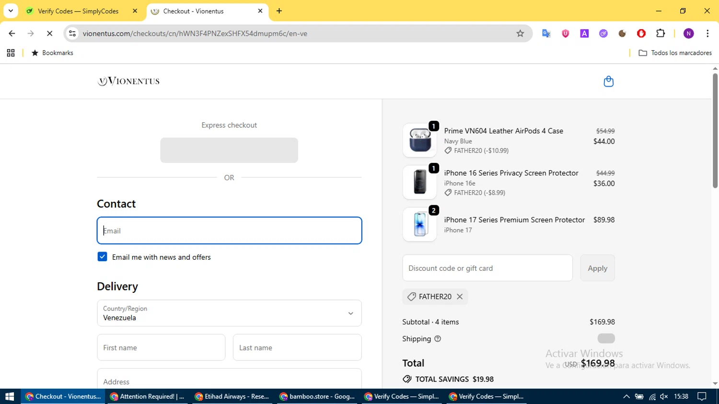Click the Subtotal · 4 items text
The image size is (719, 404).
tap(430, 322)
